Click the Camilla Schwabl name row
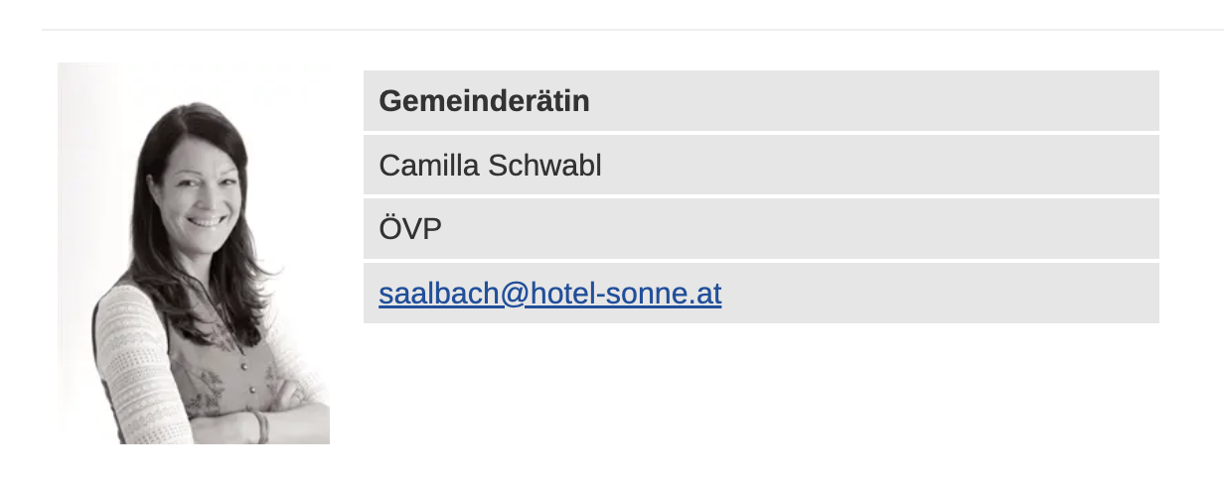Screen dimensions: 1224x482 761,165
